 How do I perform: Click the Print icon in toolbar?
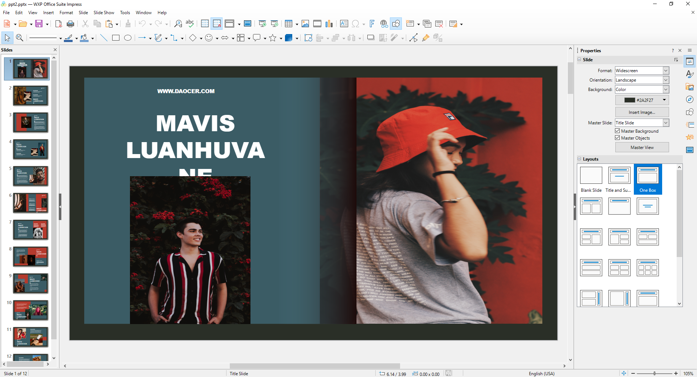point(70,24)
